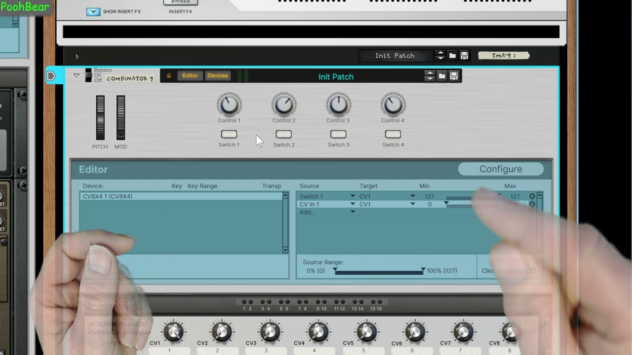
Task: Step through patches in TMA-9 device
Action: [x=440, y=56]
